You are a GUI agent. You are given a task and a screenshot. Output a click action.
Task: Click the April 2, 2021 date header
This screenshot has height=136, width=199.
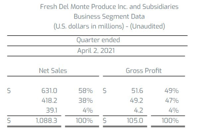[98, 52]
